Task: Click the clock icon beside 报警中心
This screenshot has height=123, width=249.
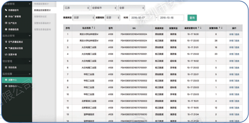Action: [6, 80]
